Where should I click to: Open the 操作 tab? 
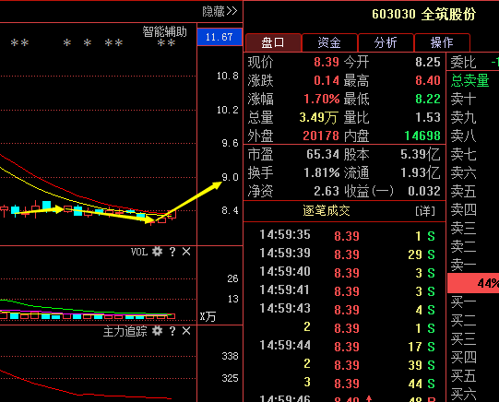pos(442,42)
